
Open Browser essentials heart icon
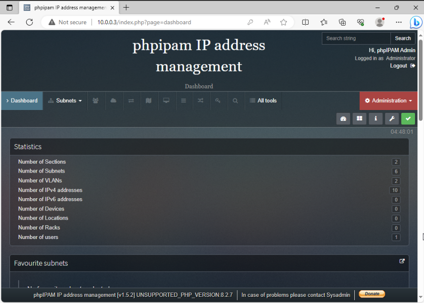tap(360, 22)
